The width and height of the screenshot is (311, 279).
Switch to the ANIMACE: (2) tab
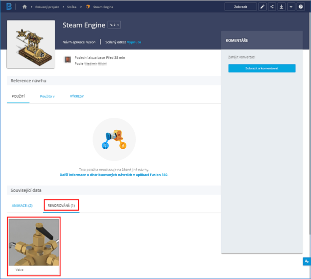point(22,206)
